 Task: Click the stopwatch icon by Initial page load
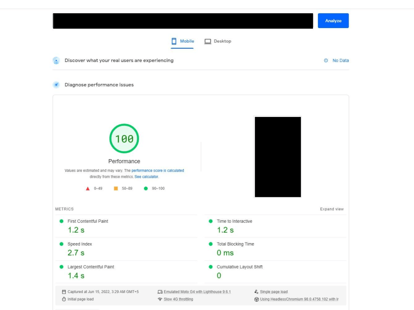point(64,299)
